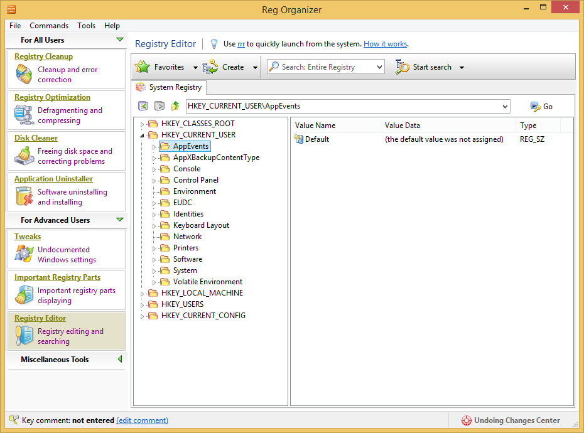Open the Disk Cleaner icon
Screen dimensions: 584x433
[24, 156]
